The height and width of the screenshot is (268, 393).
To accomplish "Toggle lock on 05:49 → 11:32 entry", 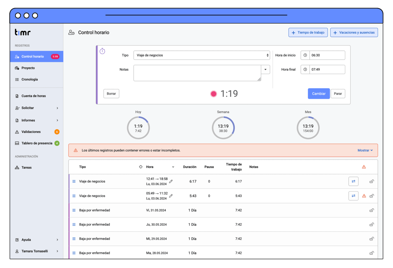I will (x=372, y=196).
